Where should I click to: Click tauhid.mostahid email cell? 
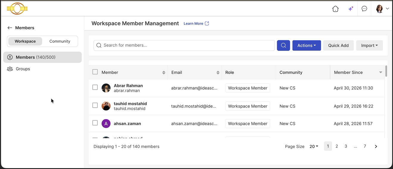194,106
